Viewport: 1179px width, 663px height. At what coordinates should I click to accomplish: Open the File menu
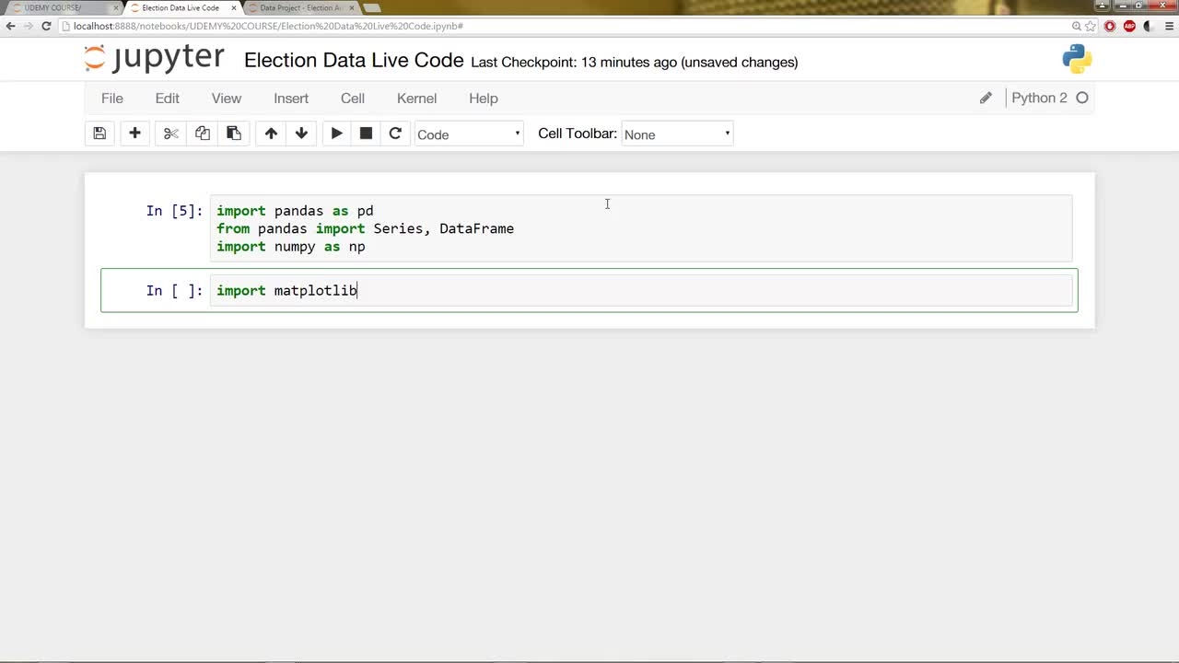pyautogui.click(x=112, y=99)
